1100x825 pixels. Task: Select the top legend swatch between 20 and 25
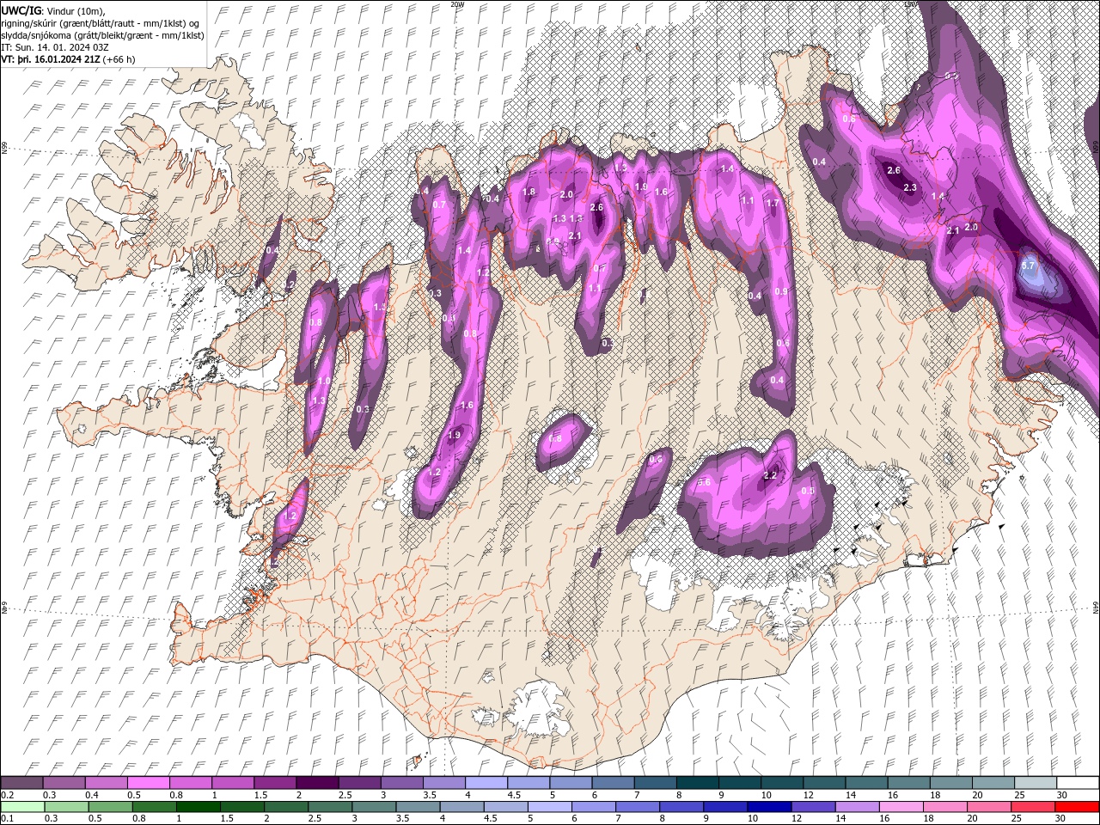click(993, 783)
